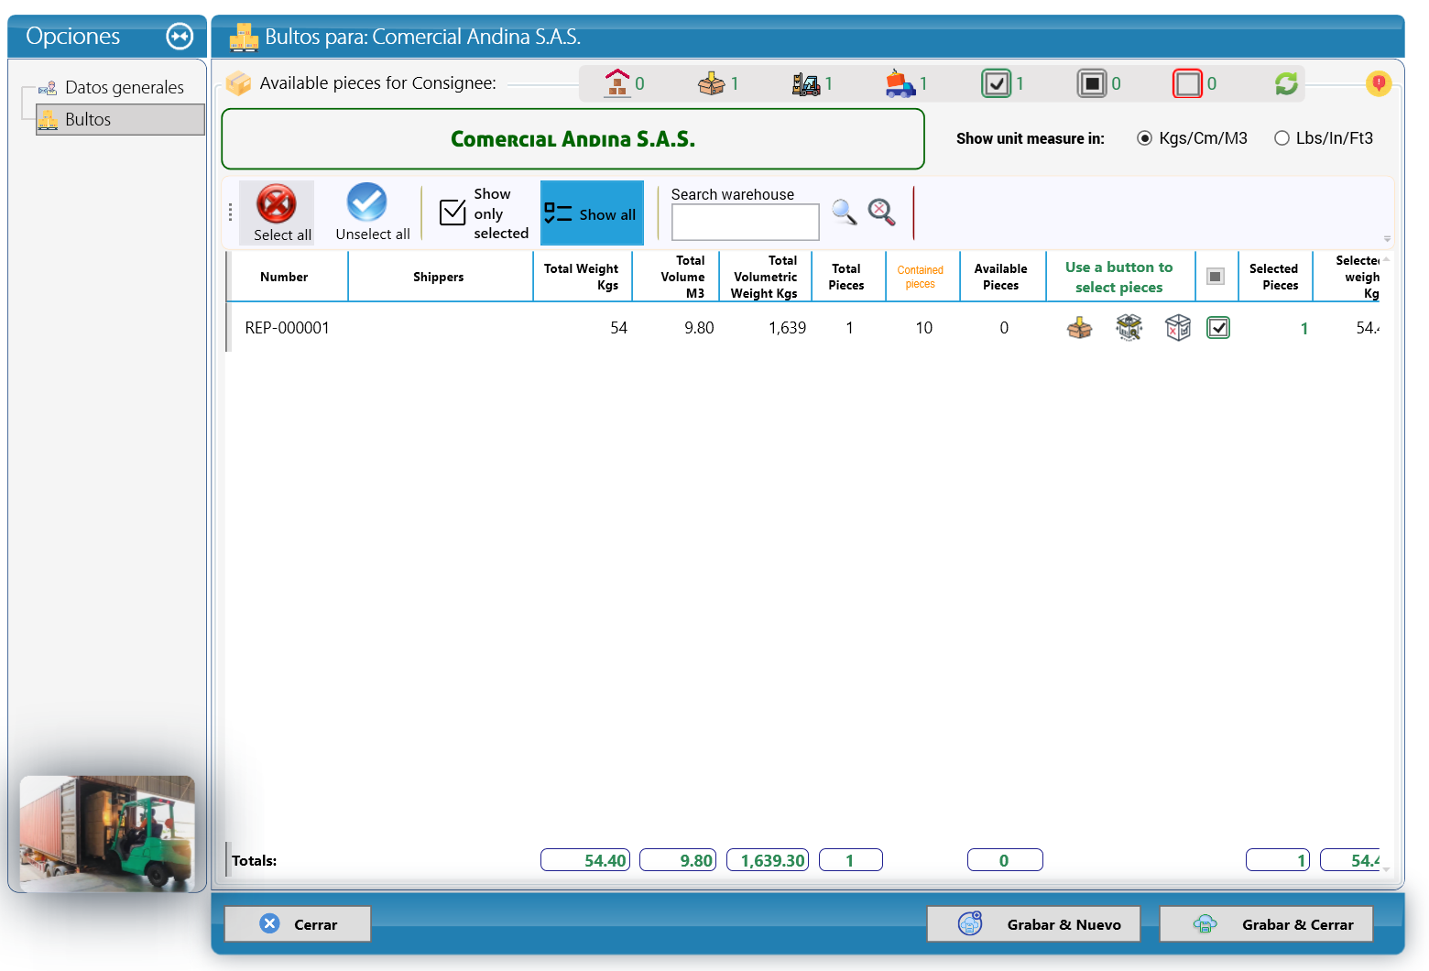Click the Show all filter button
Viewport: 1429px width, 971px height.
point(592,213)
